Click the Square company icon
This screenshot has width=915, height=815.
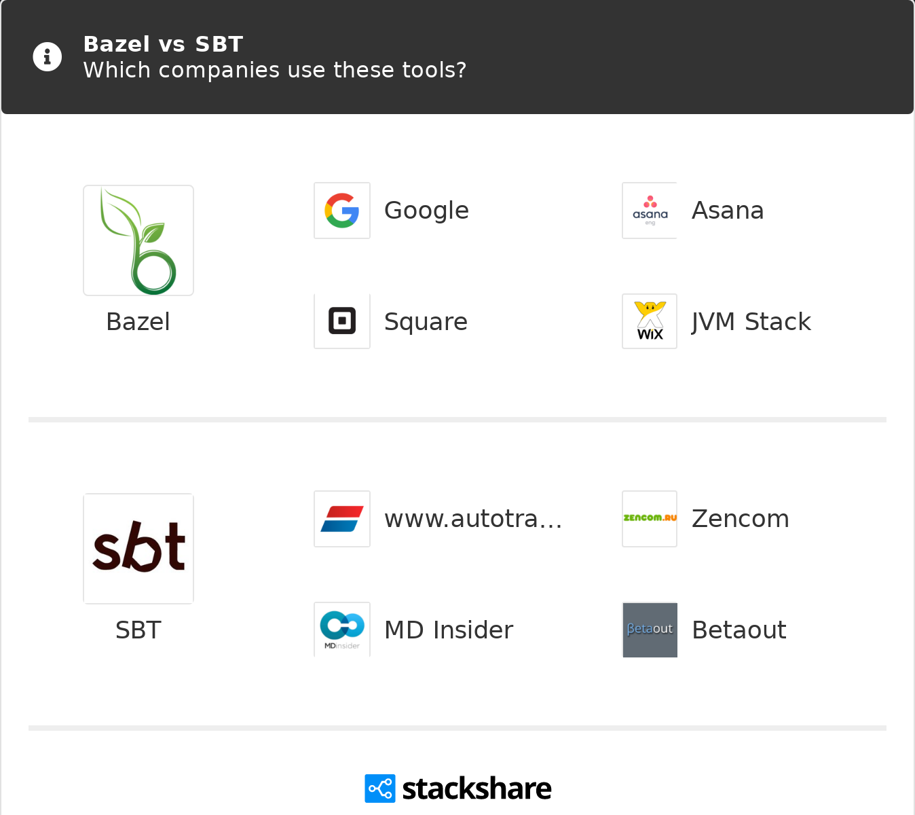[342, 321]
